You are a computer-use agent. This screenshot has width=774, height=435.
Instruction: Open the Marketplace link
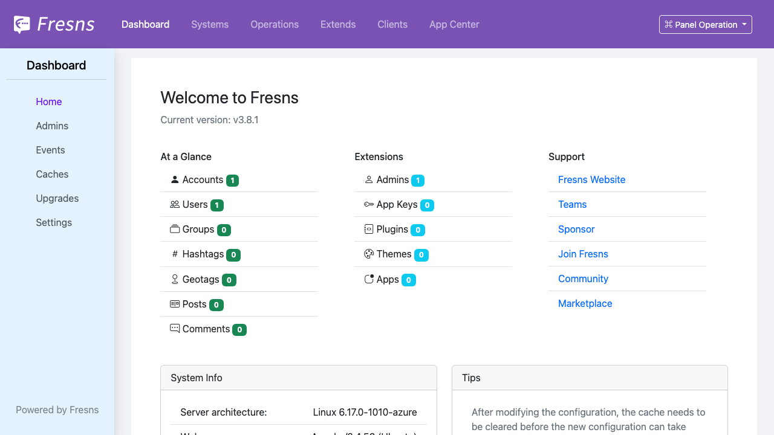pyautogui.click(x=585, y=303)
